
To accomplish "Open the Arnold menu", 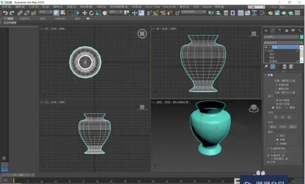I will [x=207, y=7].
